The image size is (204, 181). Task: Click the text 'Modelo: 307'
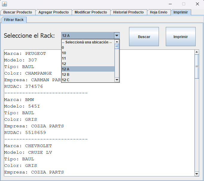click(x=21, y=60)
